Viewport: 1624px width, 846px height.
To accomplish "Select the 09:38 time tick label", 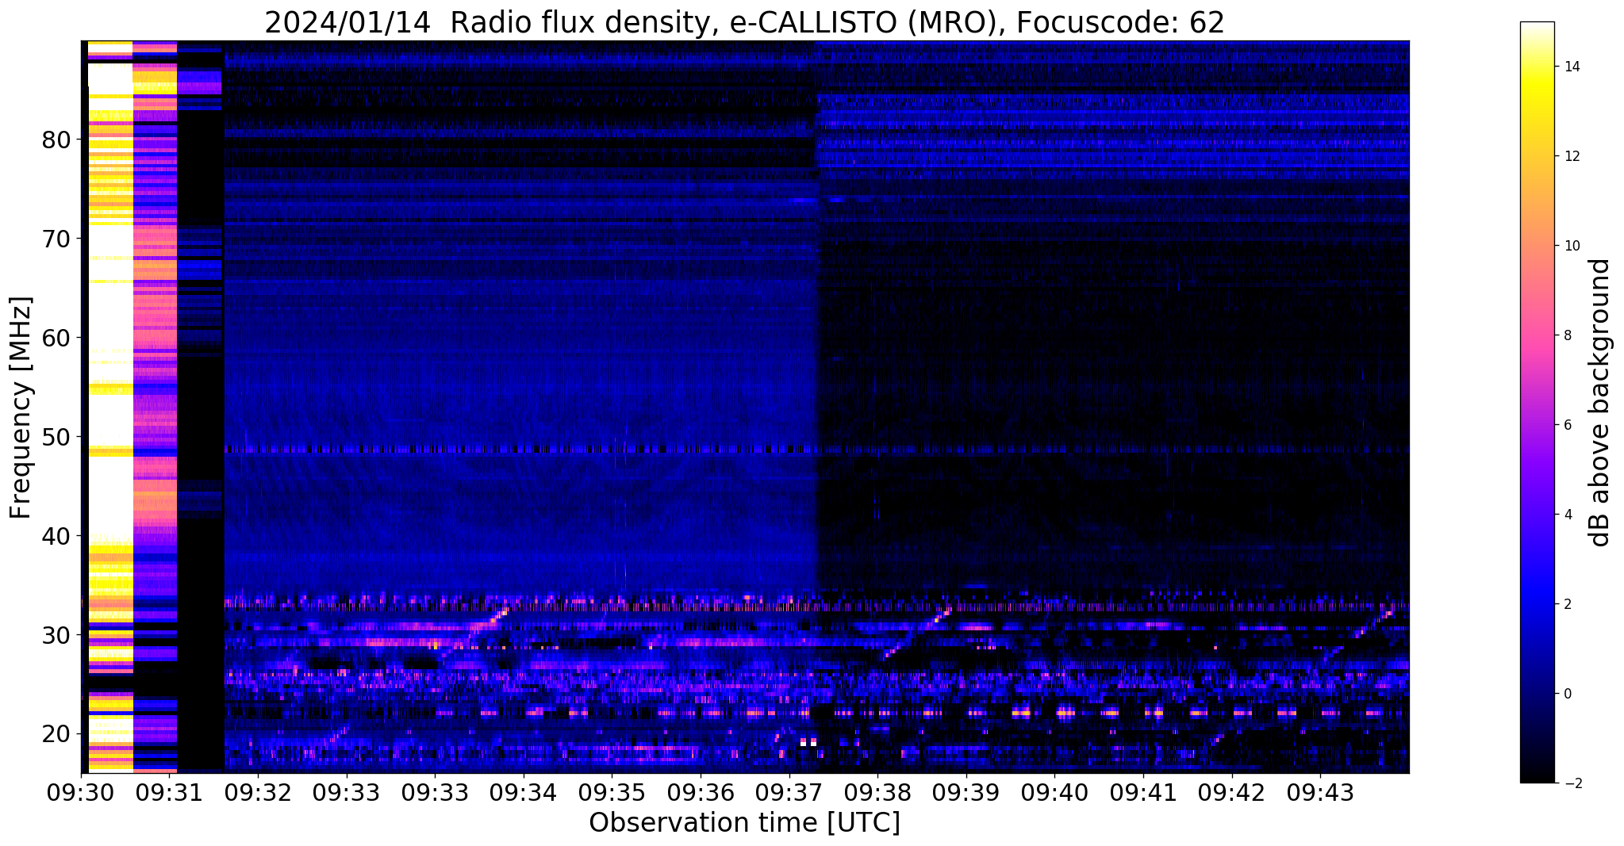I will (877, 793).
